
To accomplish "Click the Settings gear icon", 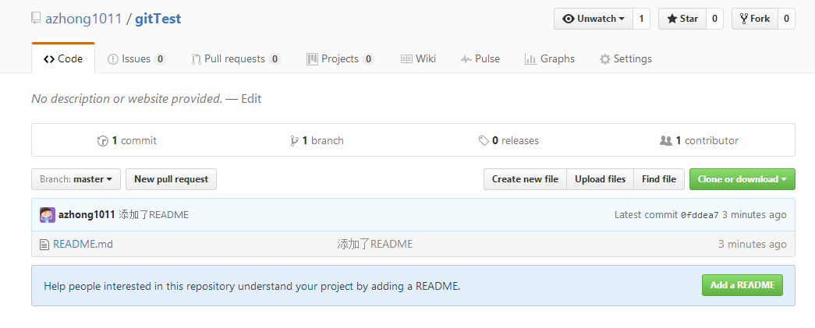I will tap(604, 59).
